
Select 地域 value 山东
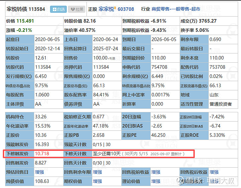coord(214,95)
